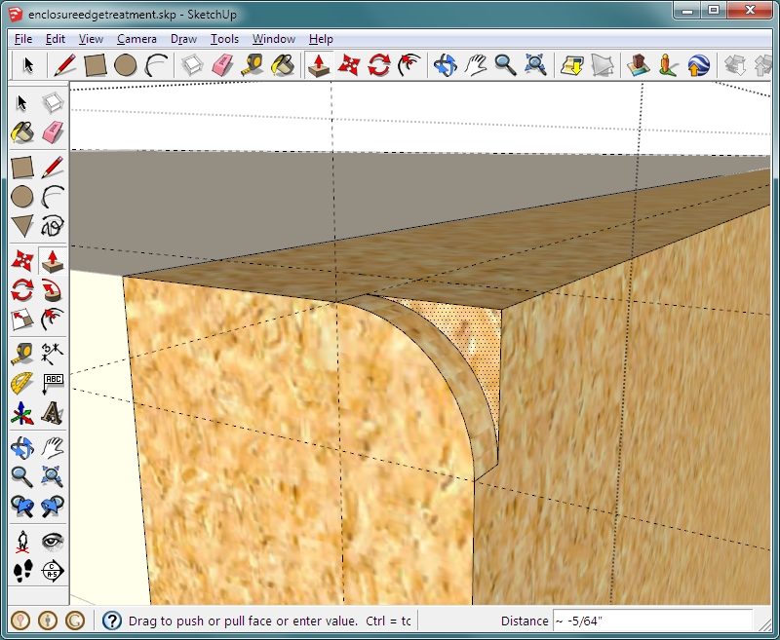Select Offset tool in side palette
The image size is (780, 640).
(x=53, y=320)
